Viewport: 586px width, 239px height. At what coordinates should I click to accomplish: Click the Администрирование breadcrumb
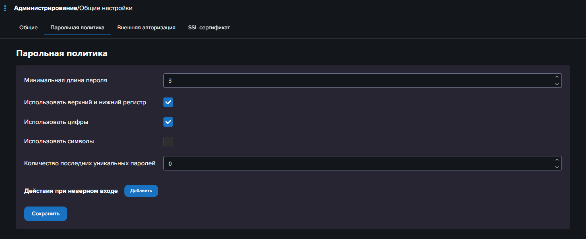45,8
